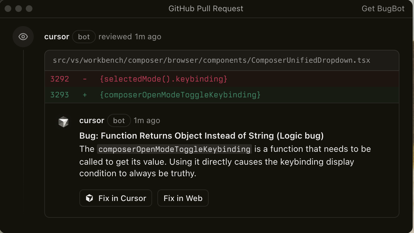Open the ComposerUnifiedDropdown.tsx file path
The image size is (414, 233).
click(x=211, y=60)
